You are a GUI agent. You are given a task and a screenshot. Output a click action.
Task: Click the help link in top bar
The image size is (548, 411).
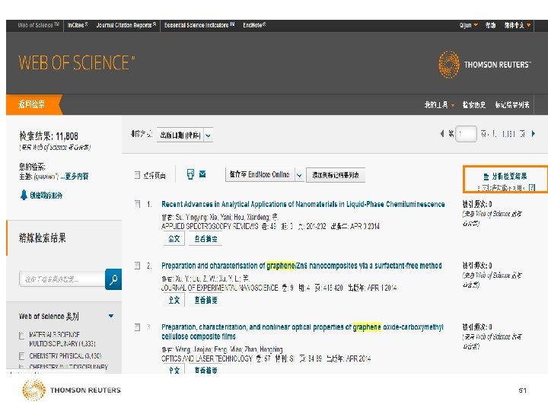(x=490, y=25)
